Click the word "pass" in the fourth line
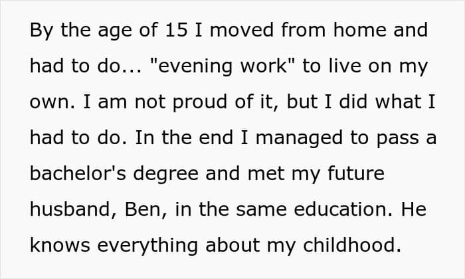The image size is (465, 279). (x=397, y=139)
